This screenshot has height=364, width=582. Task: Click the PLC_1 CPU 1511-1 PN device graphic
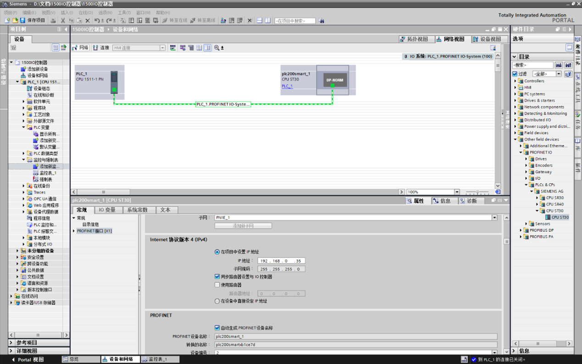tap(114, 82)
